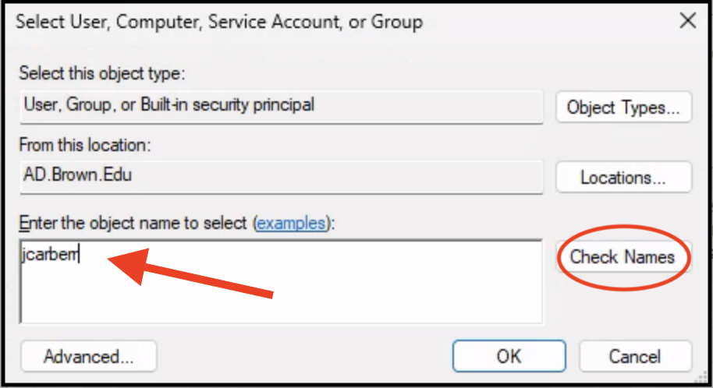The image size is (713, 388).
Task: Open the examples hyperlink
Action: [x=290, y=224]
